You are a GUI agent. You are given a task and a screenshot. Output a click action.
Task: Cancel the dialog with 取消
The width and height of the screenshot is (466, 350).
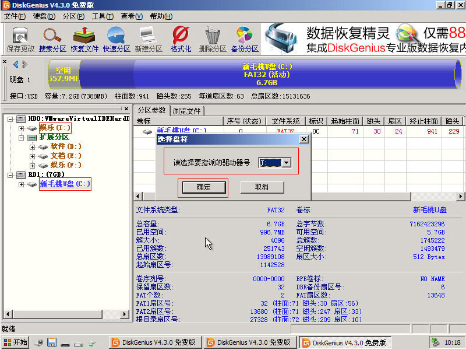coord(262,187)
